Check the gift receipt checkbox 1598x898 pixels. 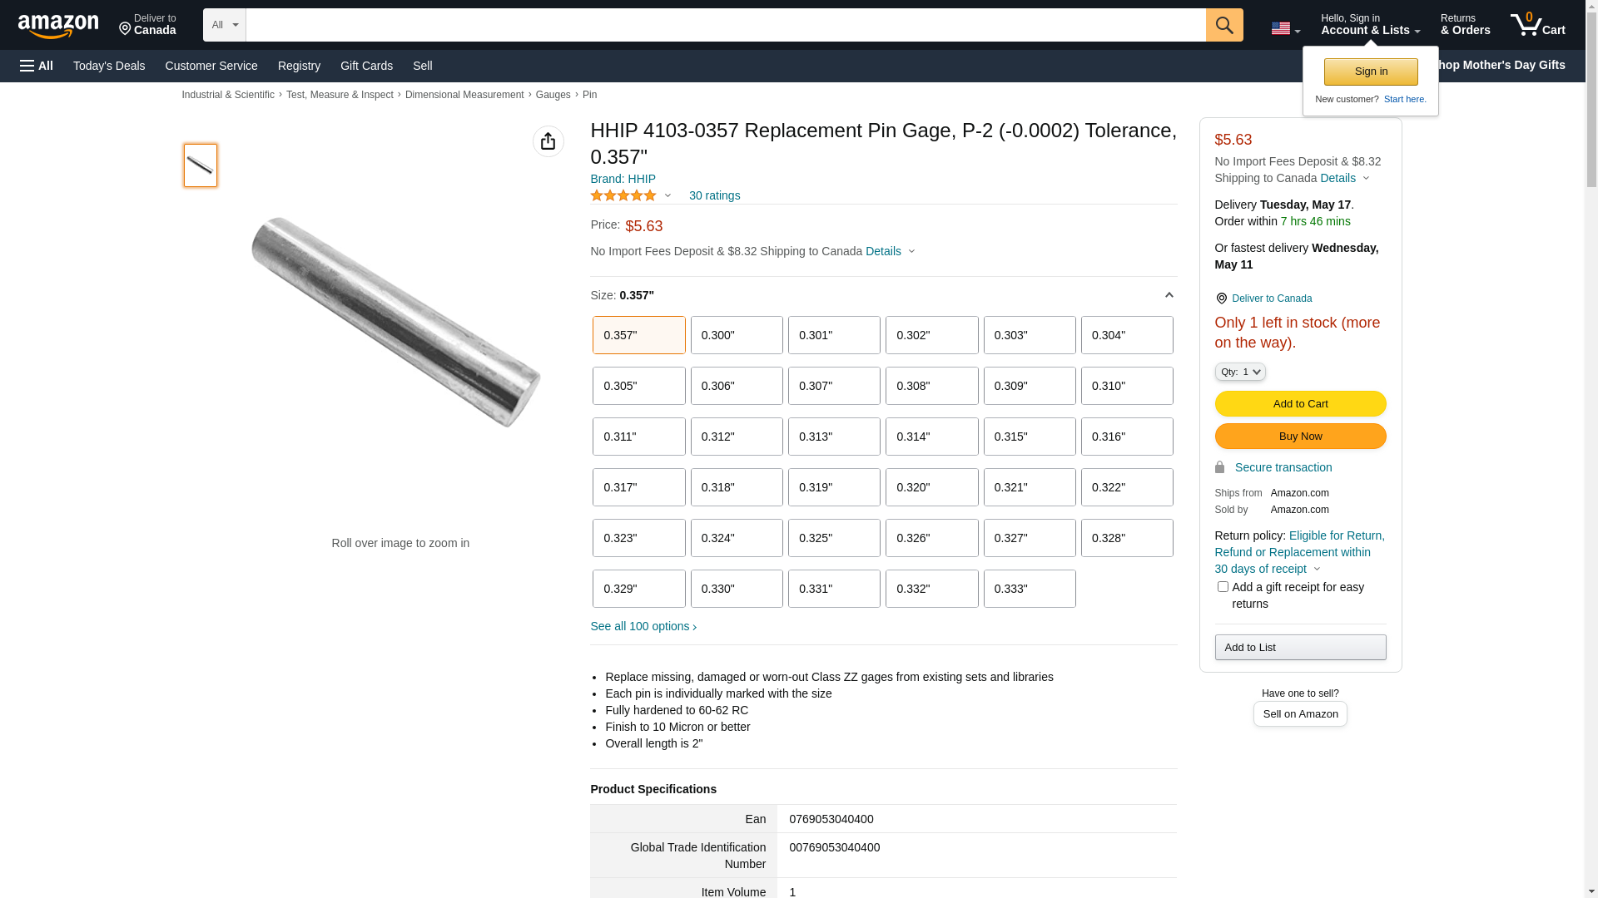coord(1223,587)
